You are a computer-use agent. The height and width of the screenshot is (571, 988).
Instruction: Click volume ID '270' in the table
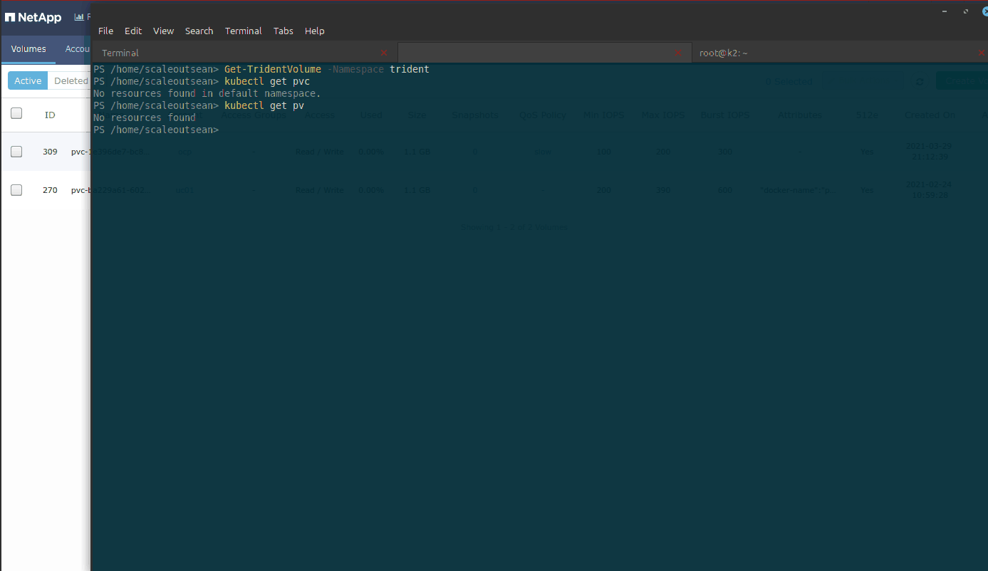50,190
